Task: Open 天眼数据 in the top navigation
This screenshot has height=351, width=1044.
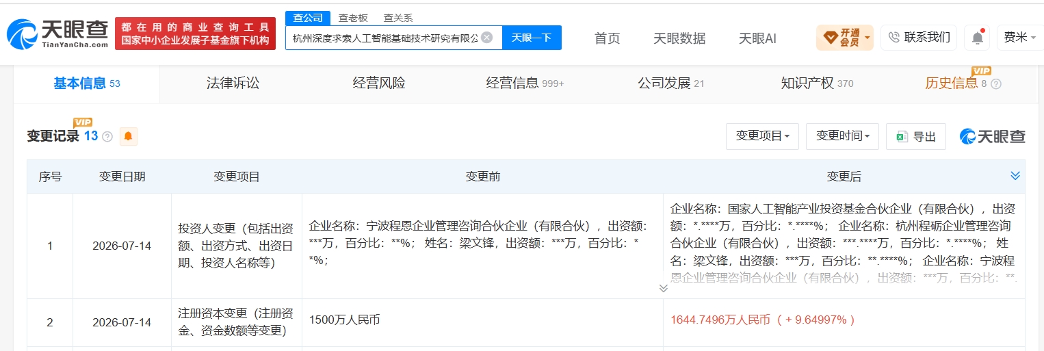Action: coord(679,38)
